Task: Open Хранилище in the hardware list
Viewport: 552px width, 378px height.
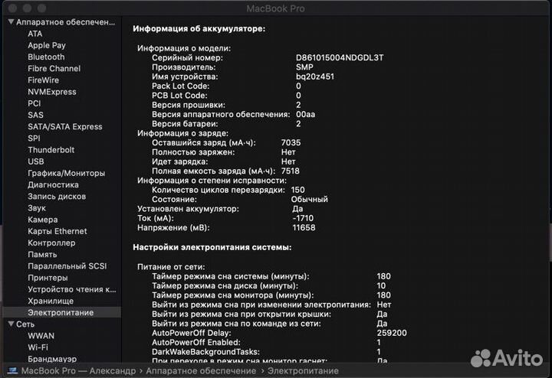Action: coord(51,301)
